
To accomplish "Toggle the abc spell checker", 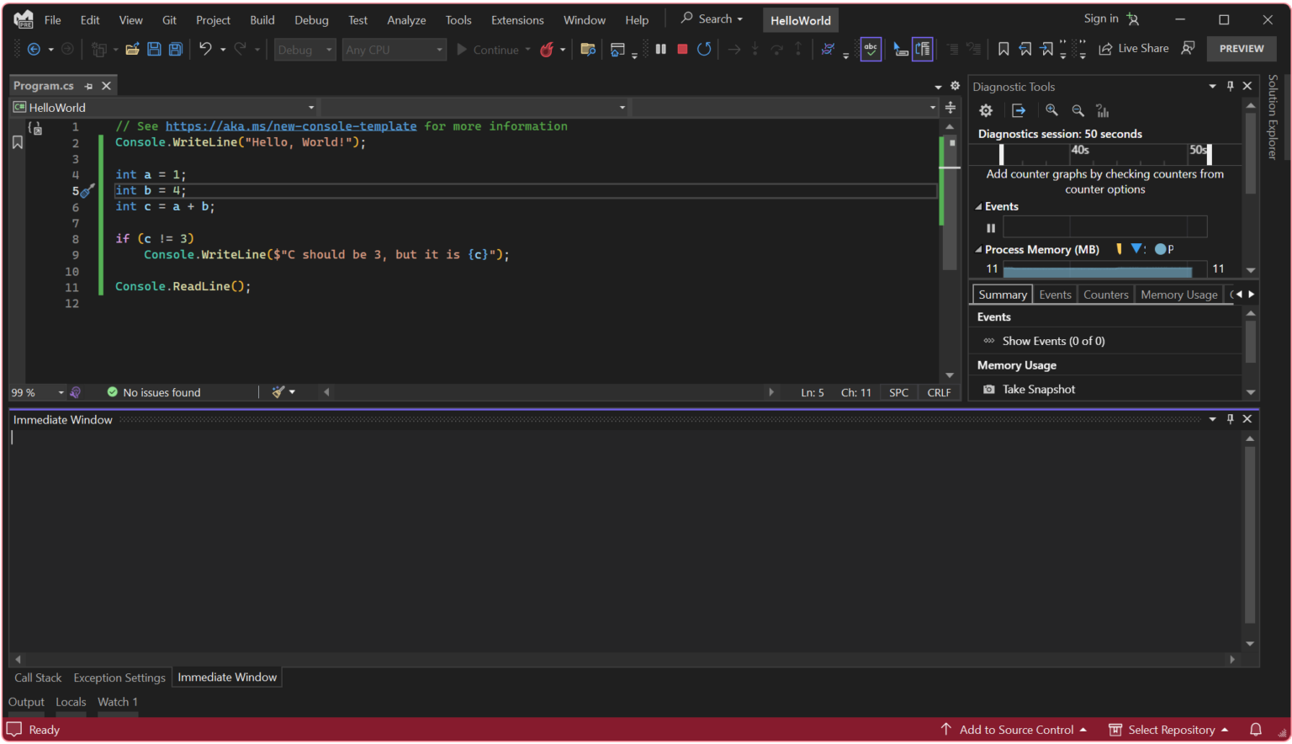I will click(871, 50).
